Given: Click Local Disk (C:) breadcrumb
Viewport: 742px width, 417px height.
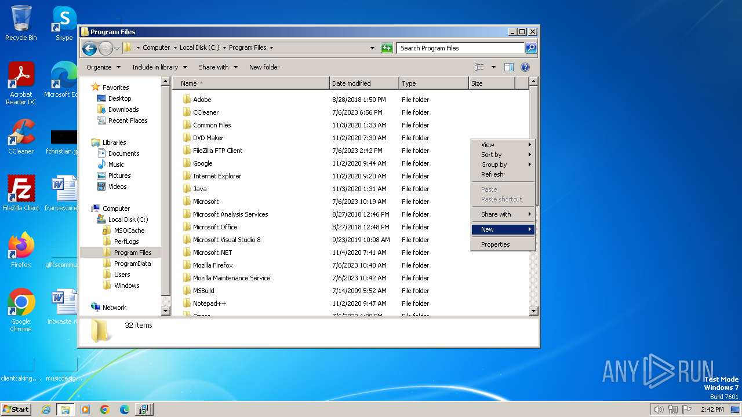Looking at the screenshot, I should click(199, 48).
